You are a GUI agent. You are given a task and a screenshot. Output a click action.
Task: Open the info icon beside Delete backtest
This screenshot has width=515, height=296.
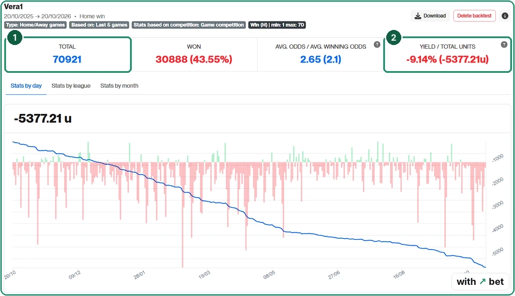point(505,16)
